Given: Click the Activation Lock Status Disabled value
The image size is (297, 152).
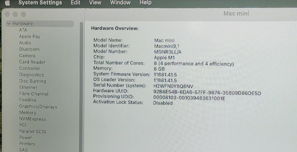Looking at the screenshot, I should pyautogui.click(x=163, y=103).
